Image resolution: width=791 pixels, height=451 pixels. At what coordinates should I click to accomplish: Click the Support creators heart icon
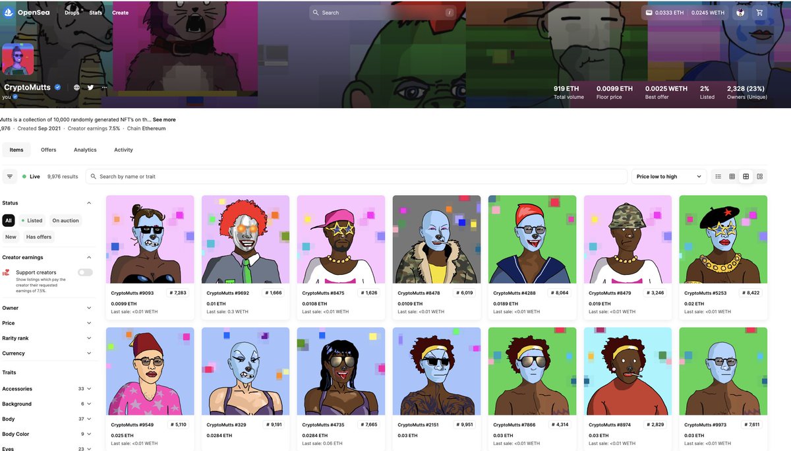click(6, 272)
